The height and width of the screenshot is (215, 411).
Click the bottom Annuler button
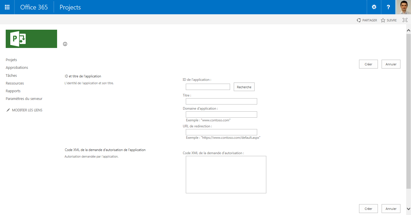[x=391, y=209]
